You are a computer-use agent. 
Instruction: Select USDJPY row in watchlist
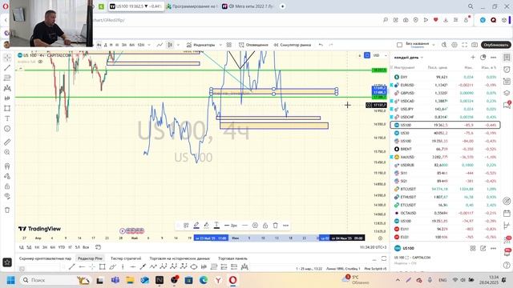coord(446,109)
